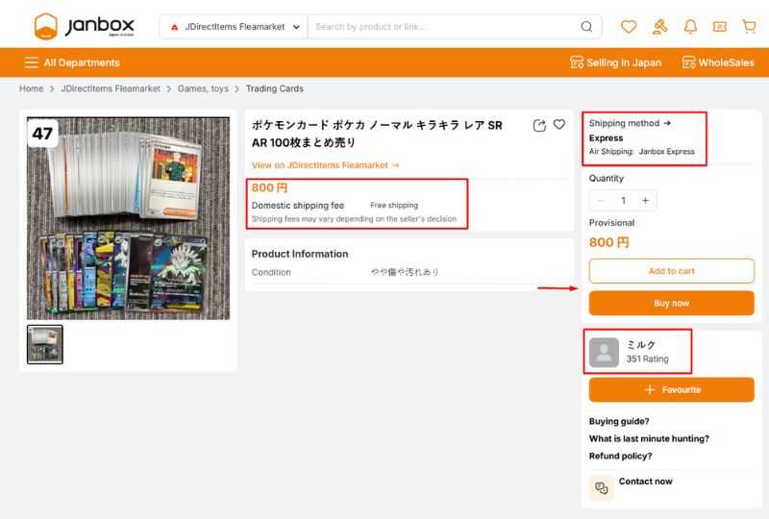769x519 pixels.
Task: Go to WholeSales
Action: coord(718,62)
